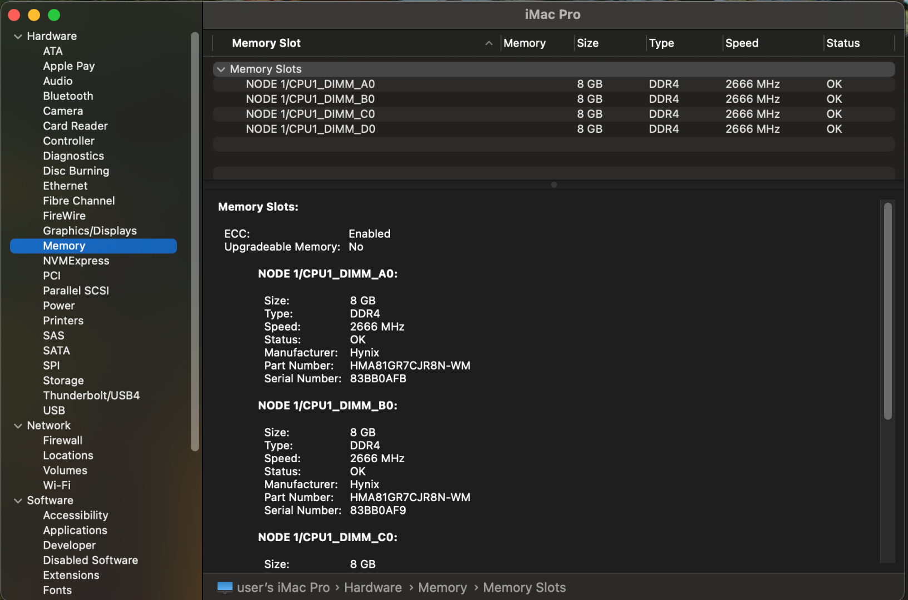
Task: Select the highlighted Memory sidebar item
Action: [93, 246]
